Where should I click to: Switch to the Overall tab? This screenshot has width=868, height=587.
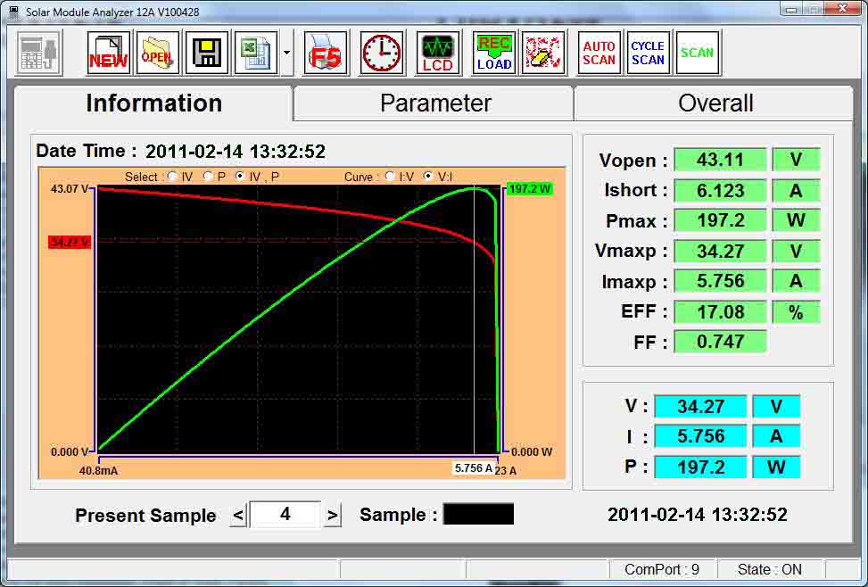tap(715, 103)
